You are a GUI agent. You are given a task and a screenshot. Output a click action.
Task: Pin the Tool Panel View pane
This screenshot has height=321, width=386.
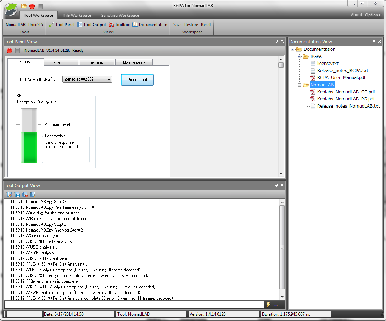coord(276,42)
